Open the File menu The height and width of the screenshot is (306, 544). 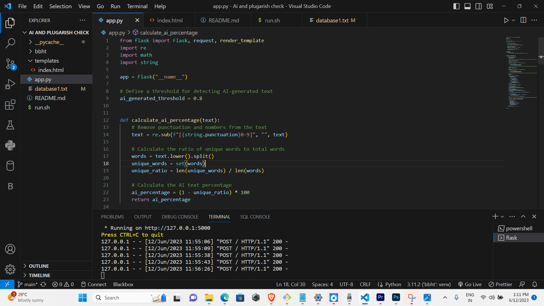click(x=22, y=6)
